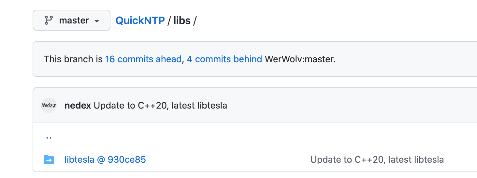View the 16 commits ahead
The image size is (477, 178).
[143, 59]
